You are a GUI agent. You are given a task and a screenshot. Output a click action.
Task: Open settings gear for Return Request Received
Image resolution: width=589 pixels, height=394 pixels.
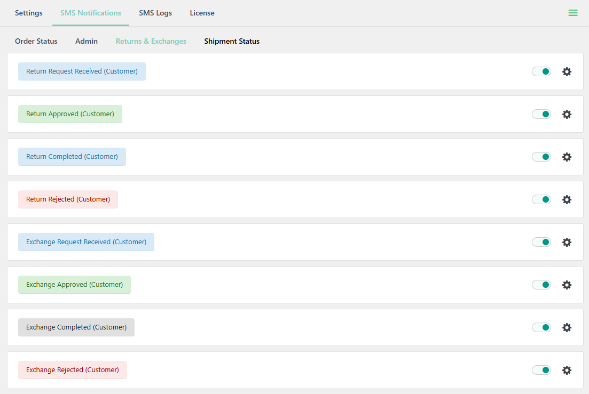pyautogui.click(x=567, y=71)
